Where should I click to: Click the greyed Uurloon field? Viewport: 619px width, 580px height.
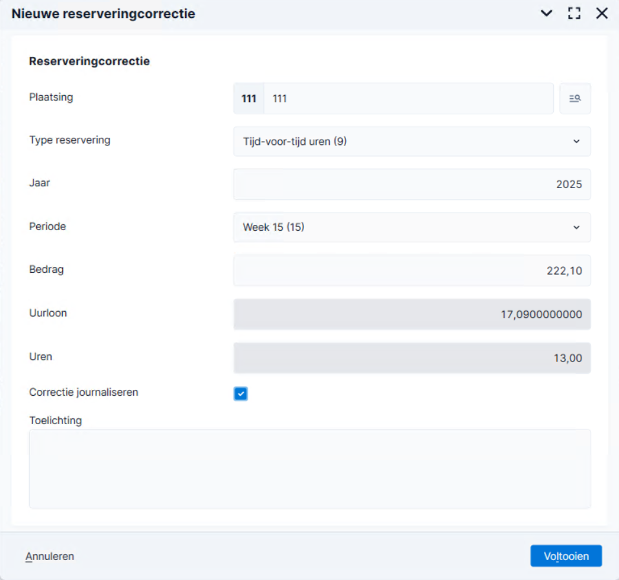[x=412, y=314]
